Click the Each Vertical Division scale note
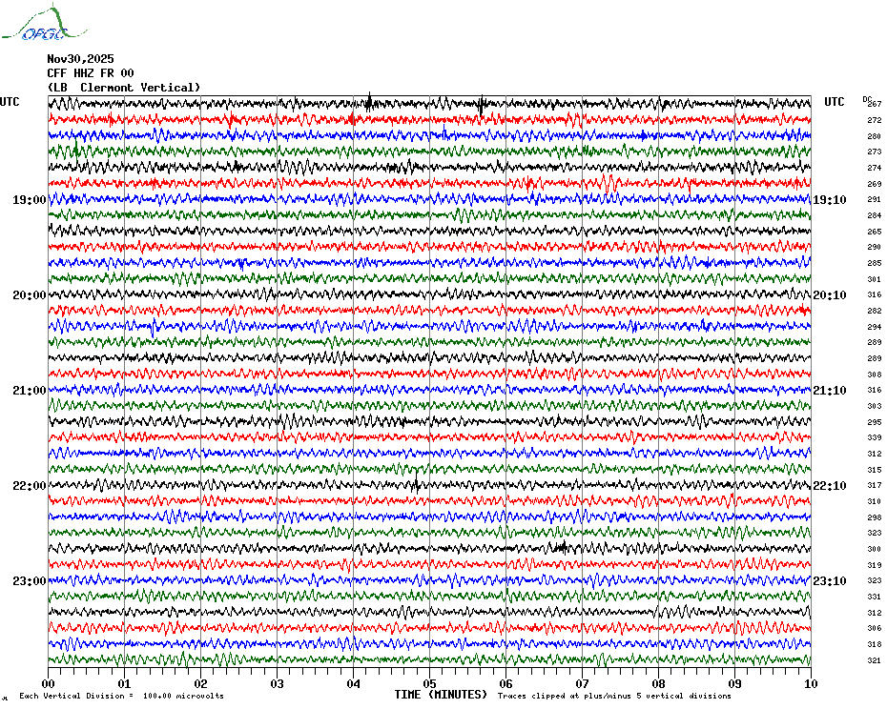Screen dimensions: 887x709 122,696
